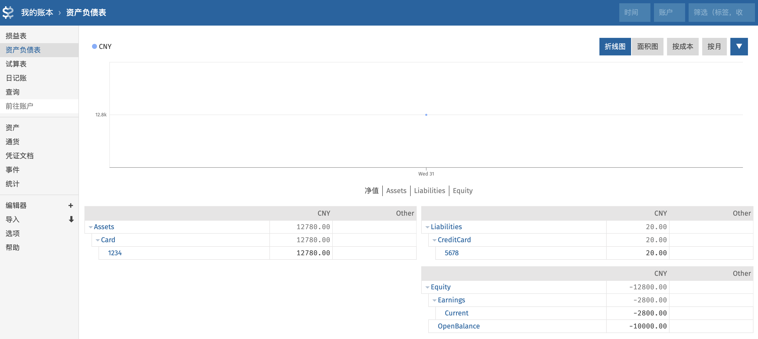This screenshot has width=758, height=339.
Task: Open the 1234 account link
Action: pos(115,253)
